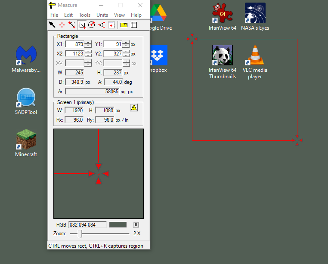The height and width of the screenshot is (264, 328).
Task: Click the screen width field 1920
Action: [x=74, y=111]
